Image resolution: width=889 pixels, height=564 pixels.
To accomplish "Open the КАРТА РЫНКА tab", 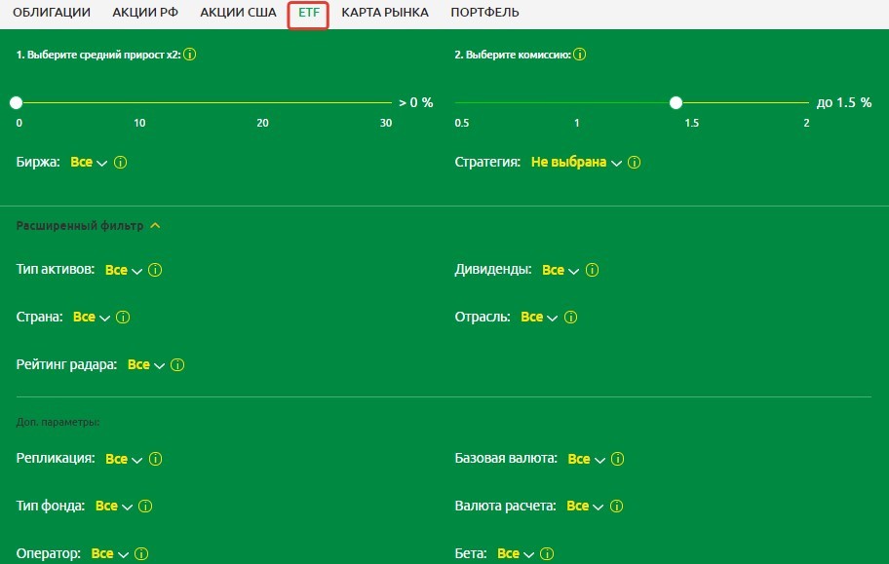I will pyautogui.click(x=385, y=13).
